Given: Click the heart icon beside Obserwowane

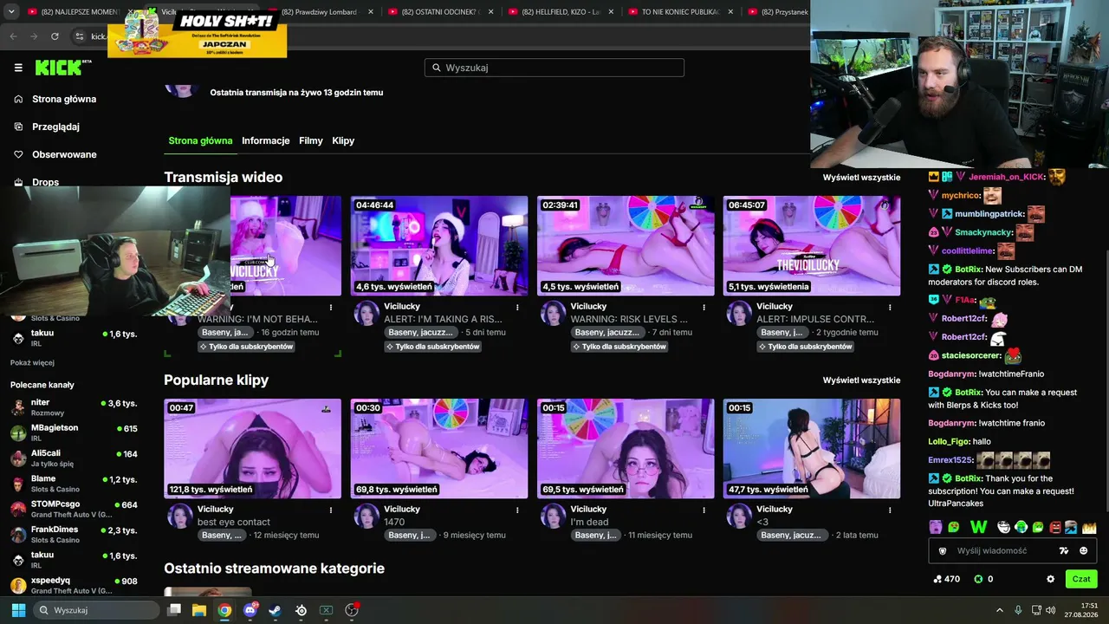Looking at the screenshot, I should [18, 154].
